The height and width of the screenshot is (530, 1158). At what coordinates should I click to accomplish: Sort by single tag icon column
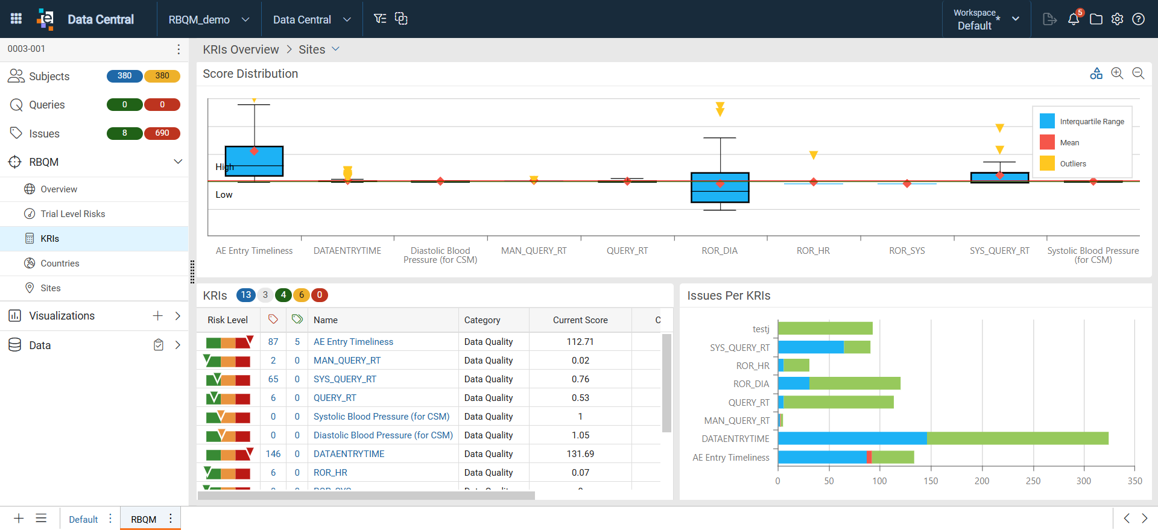[273, 320]
